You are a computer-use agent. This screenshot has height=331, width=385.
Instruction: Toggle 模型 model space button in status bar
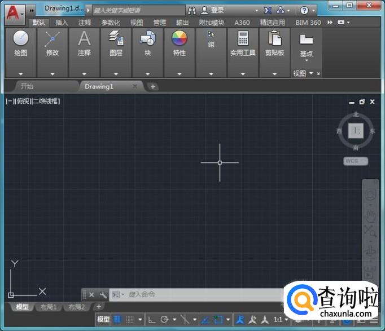click(103, 320)
